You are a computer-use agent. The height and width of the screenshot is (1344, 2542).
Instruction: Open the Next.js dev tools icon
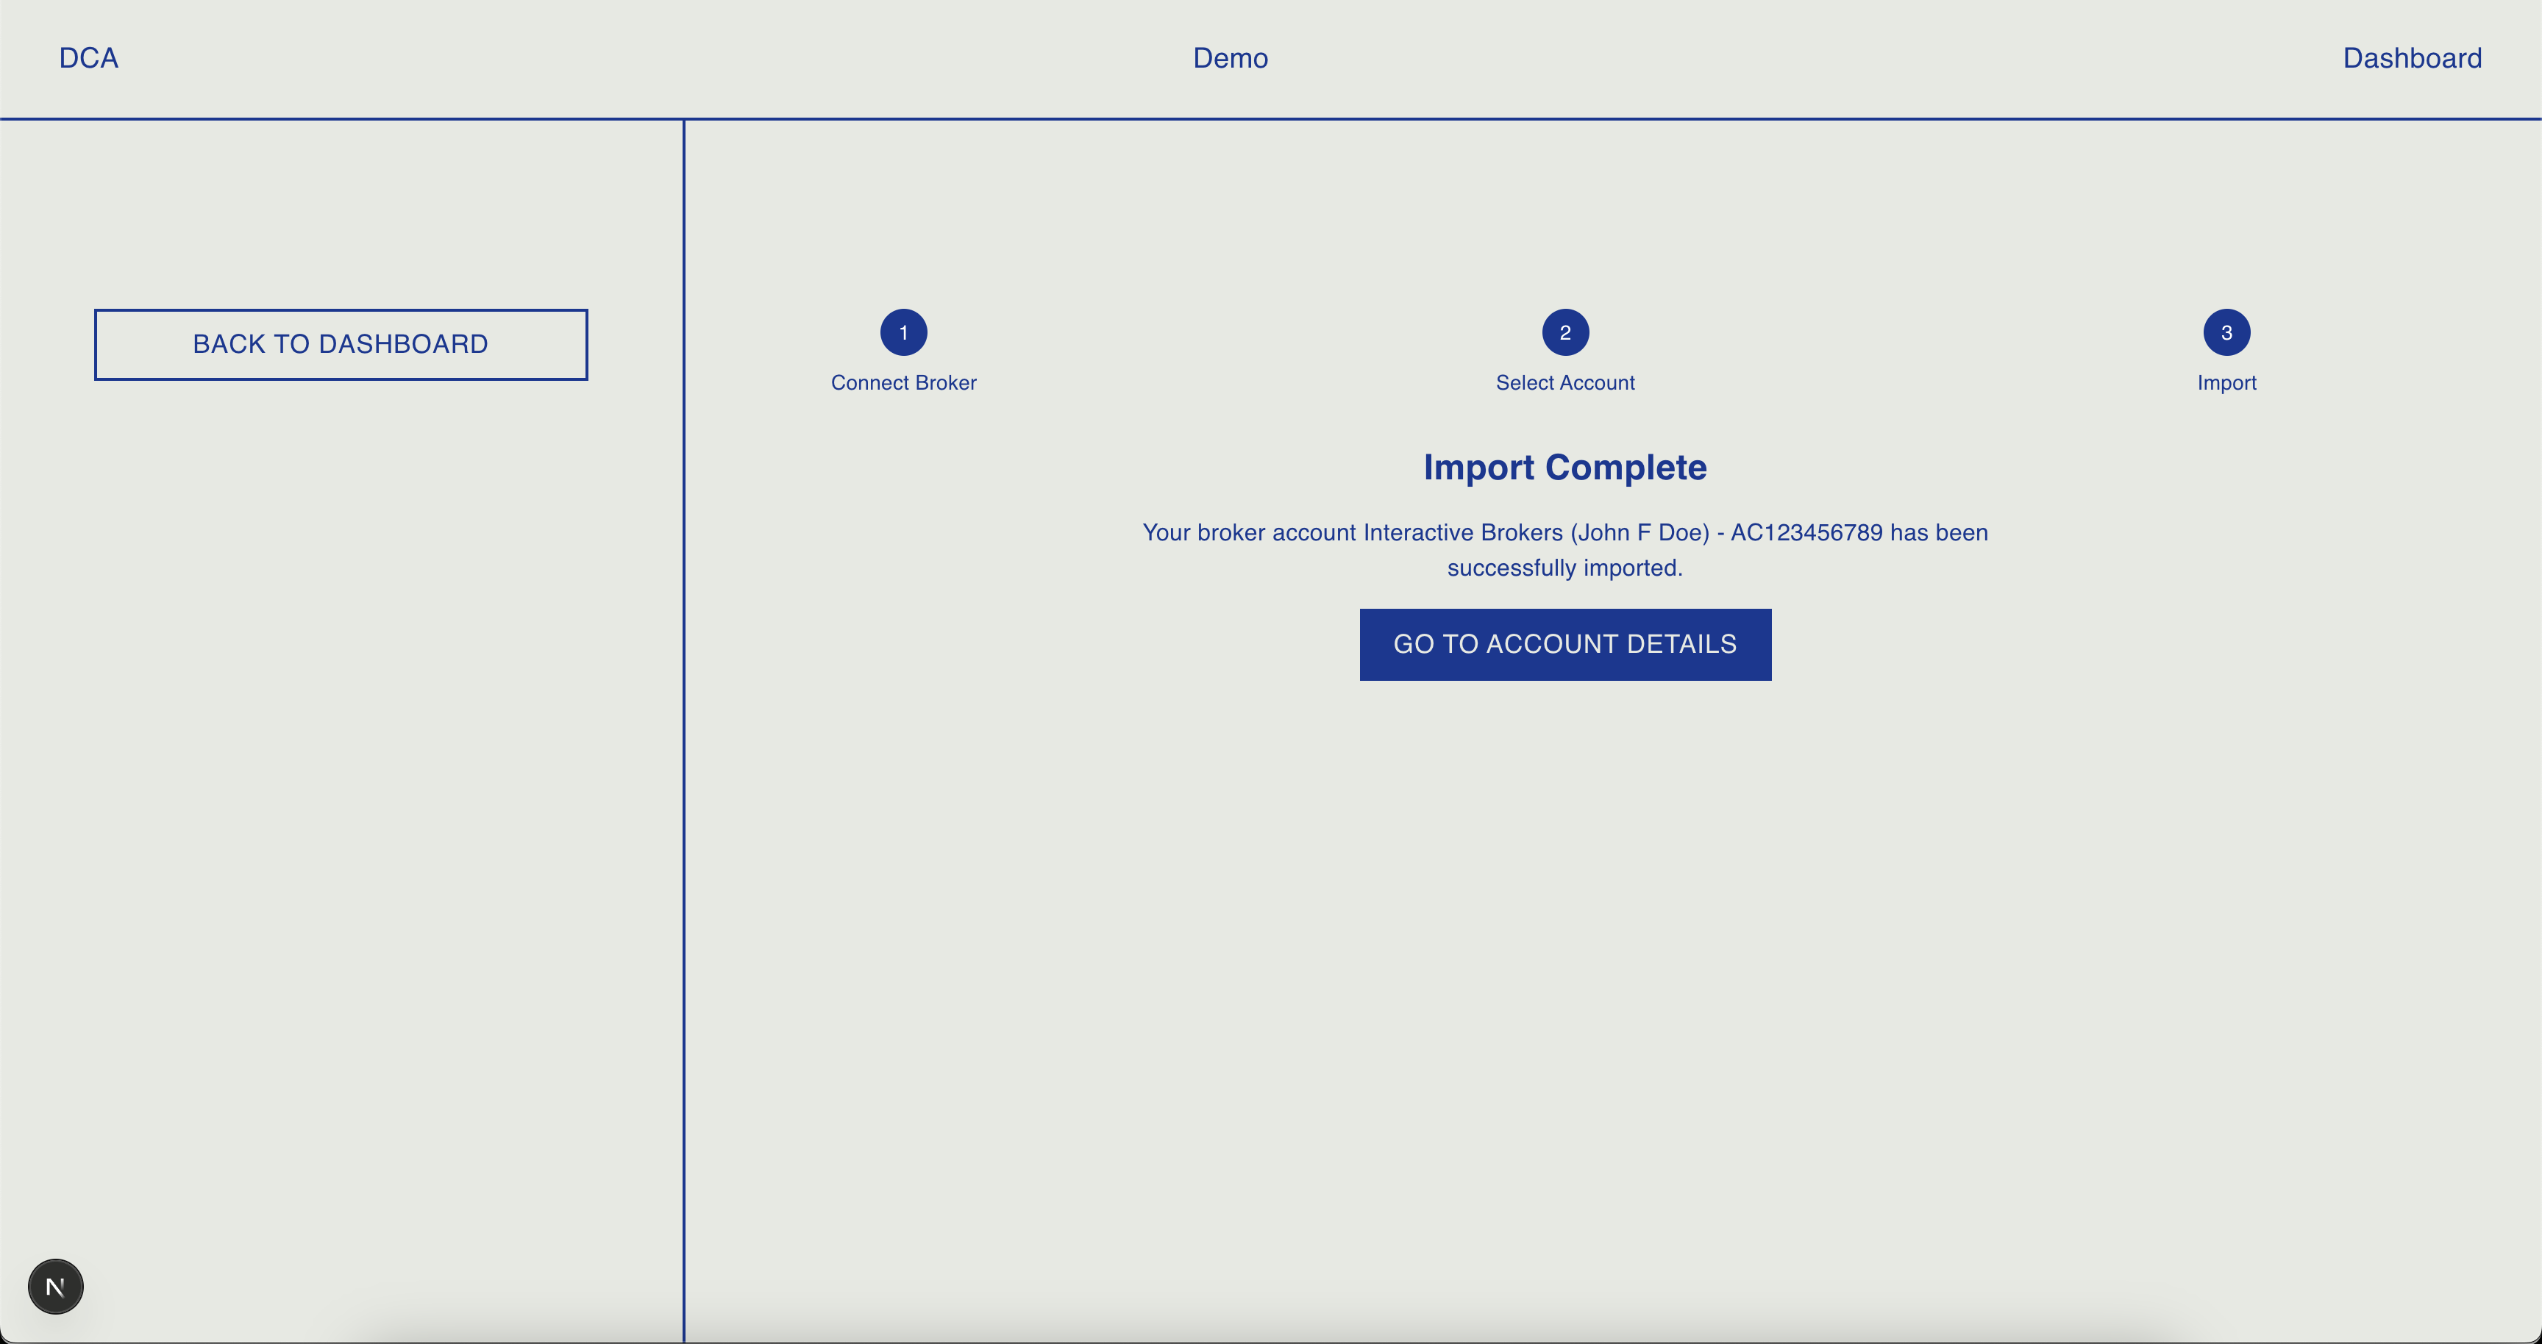[x=55, y=1286]
